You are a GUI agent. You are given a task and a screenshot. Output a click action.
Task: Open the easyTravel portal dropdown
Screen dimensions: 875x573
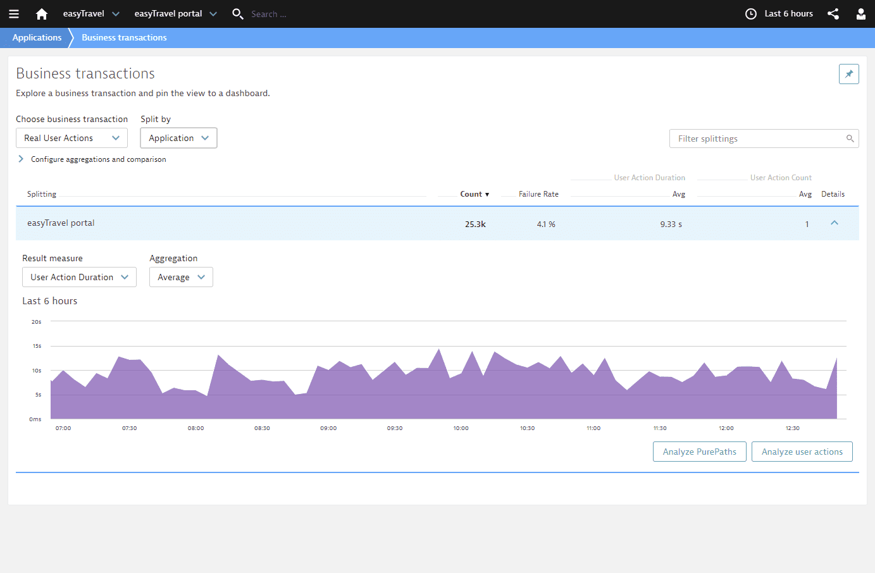click(175, 14)
